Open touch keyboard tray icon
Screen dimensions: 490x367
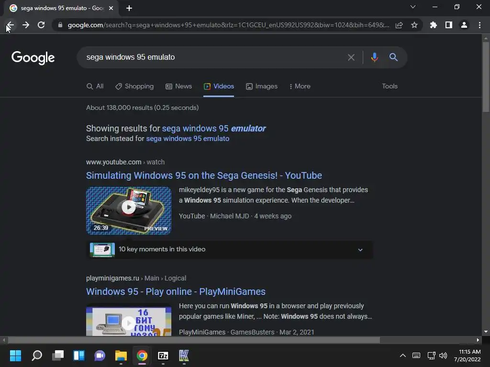pos(416,356)
